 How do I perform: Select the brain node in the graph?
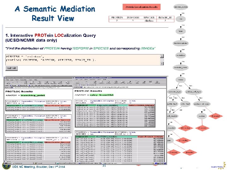(181, 31)
